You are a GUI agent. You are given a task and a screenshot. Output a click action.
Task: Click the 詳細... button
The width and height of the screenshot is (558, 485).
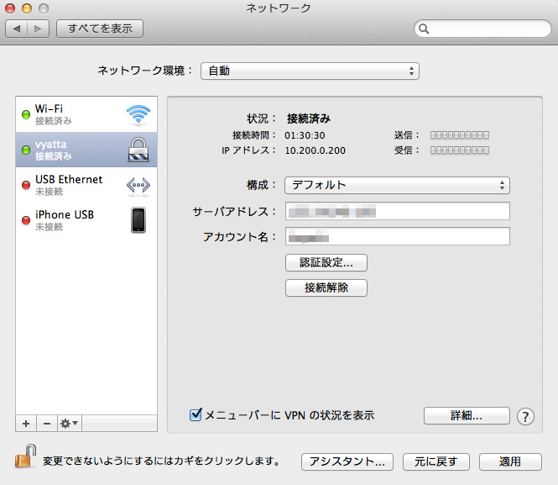click(x=467, y=415)
